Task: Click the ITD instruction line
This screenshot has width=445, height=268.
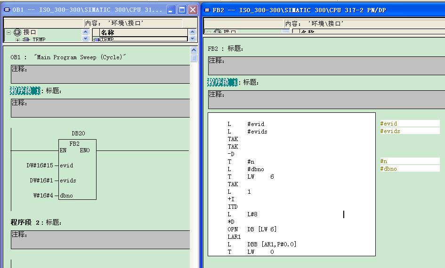Action: [233, 207]
